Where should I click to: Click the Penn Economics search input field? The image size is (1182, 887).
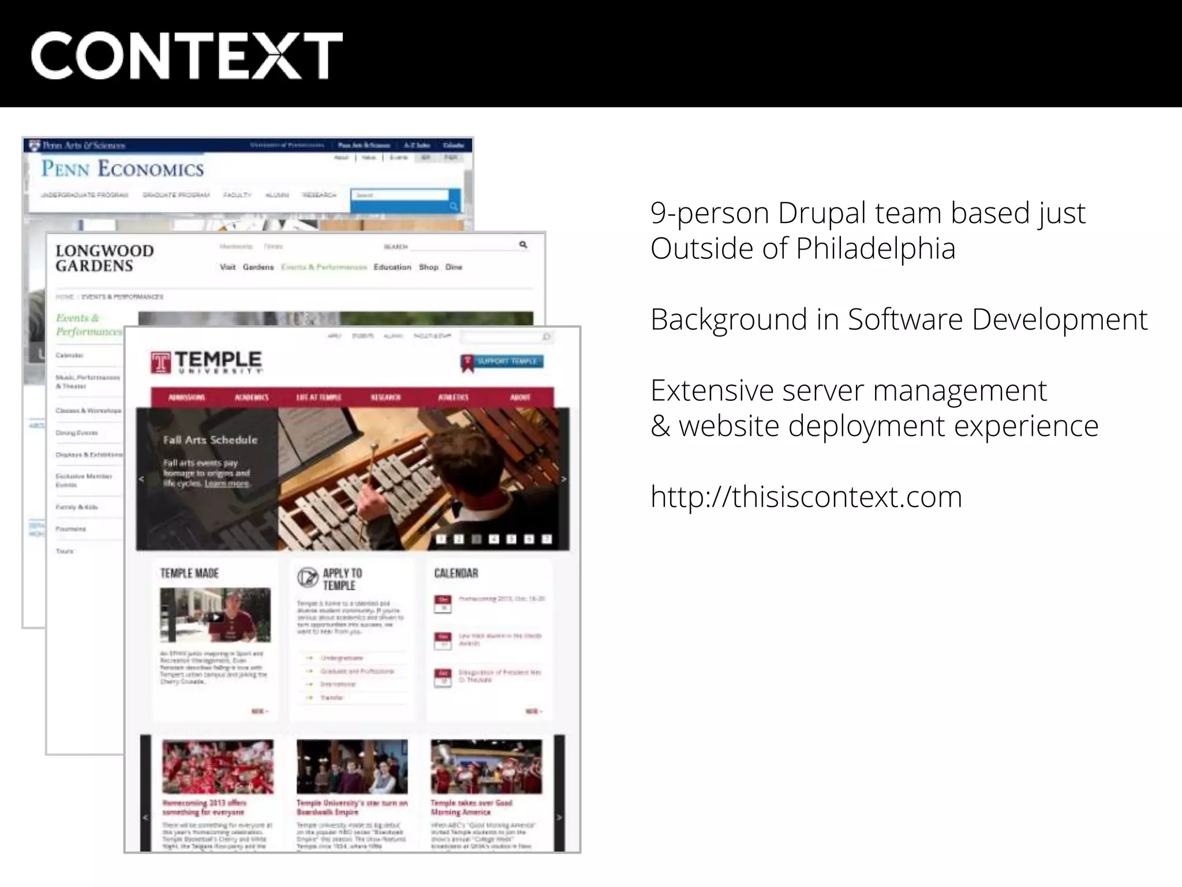click(x=400, y=195)
